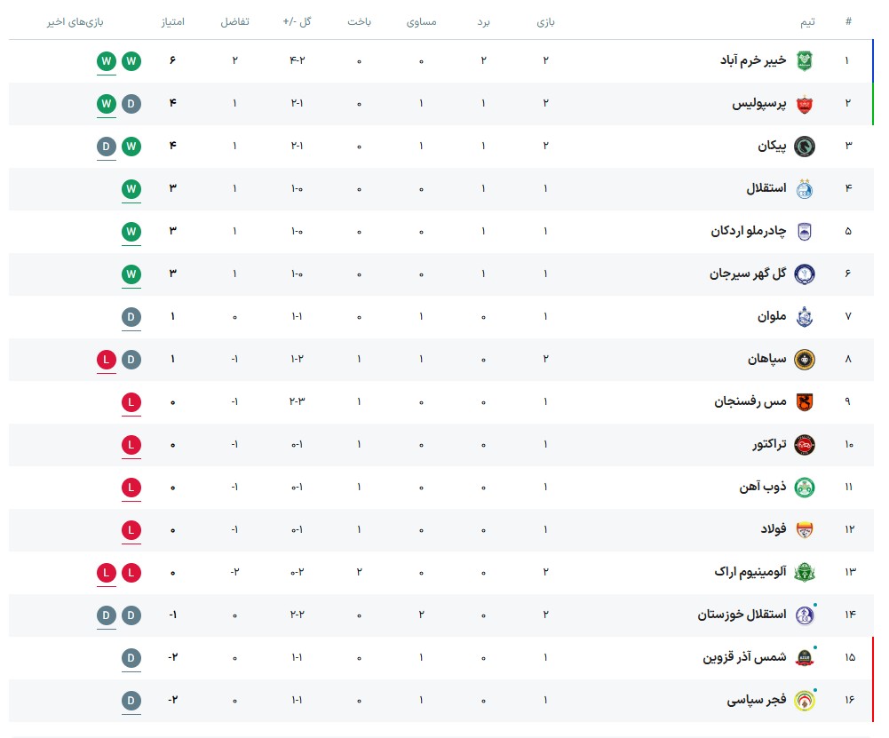This screenshot has width=889, height=738.
Task: Click the Kheybar Khorramabad team logo
Action: tap(805, 60)
